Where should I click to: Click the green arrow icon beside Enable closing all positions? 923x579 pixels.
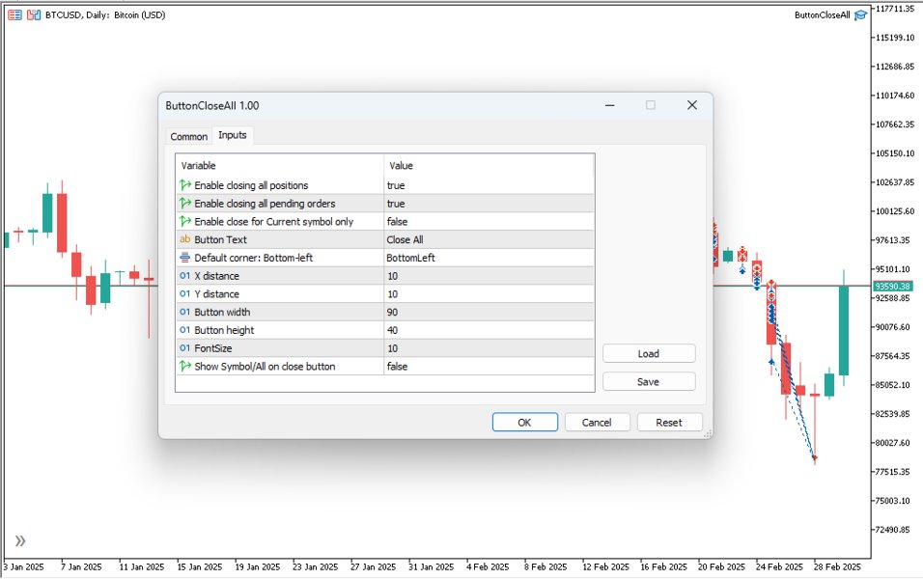[x=182, y=185]
